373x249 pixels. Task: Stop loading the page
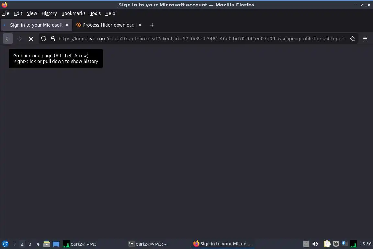[31, 39]
